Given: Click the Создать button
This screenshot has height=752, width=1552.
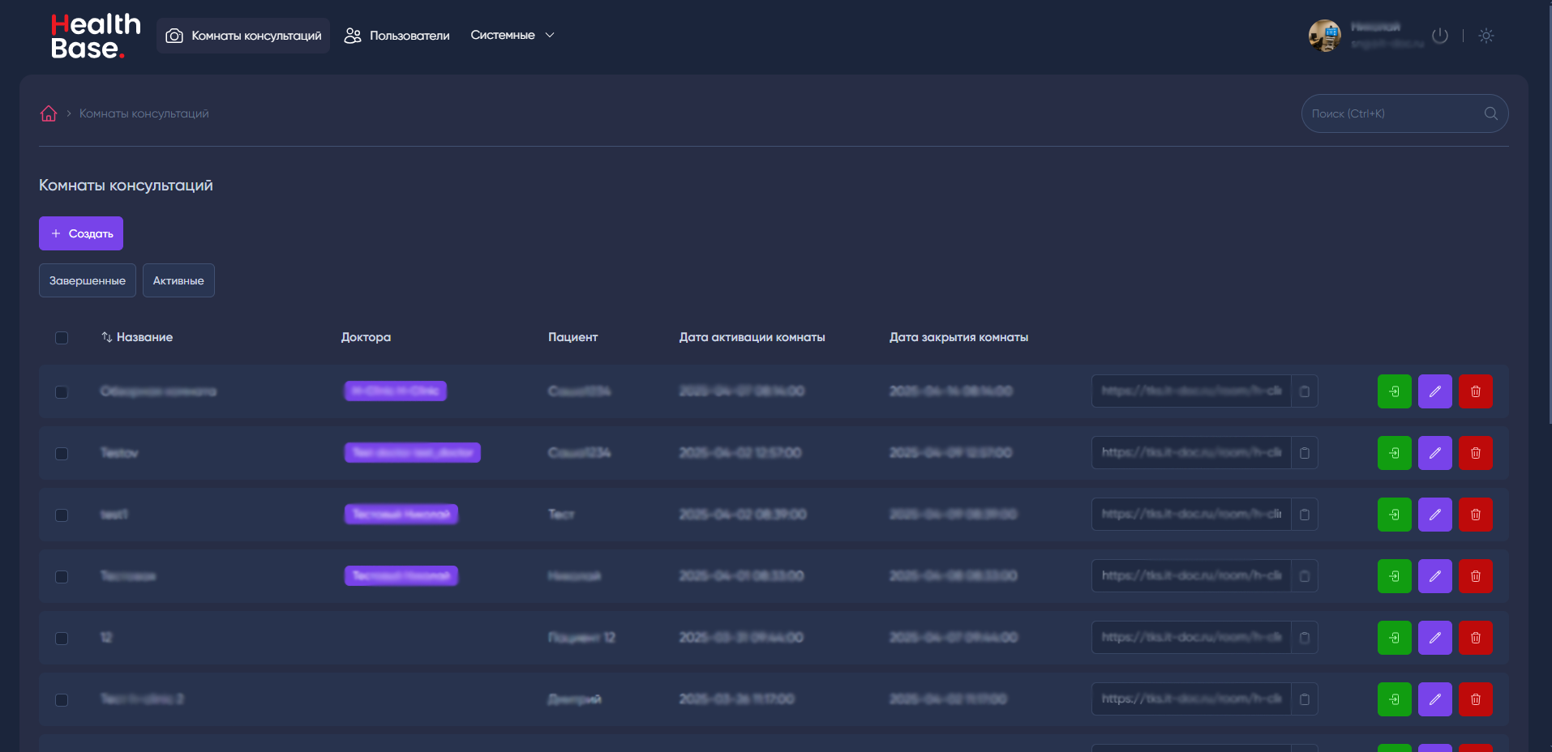Looking at the screenshot, I should (x=81, y=233).
